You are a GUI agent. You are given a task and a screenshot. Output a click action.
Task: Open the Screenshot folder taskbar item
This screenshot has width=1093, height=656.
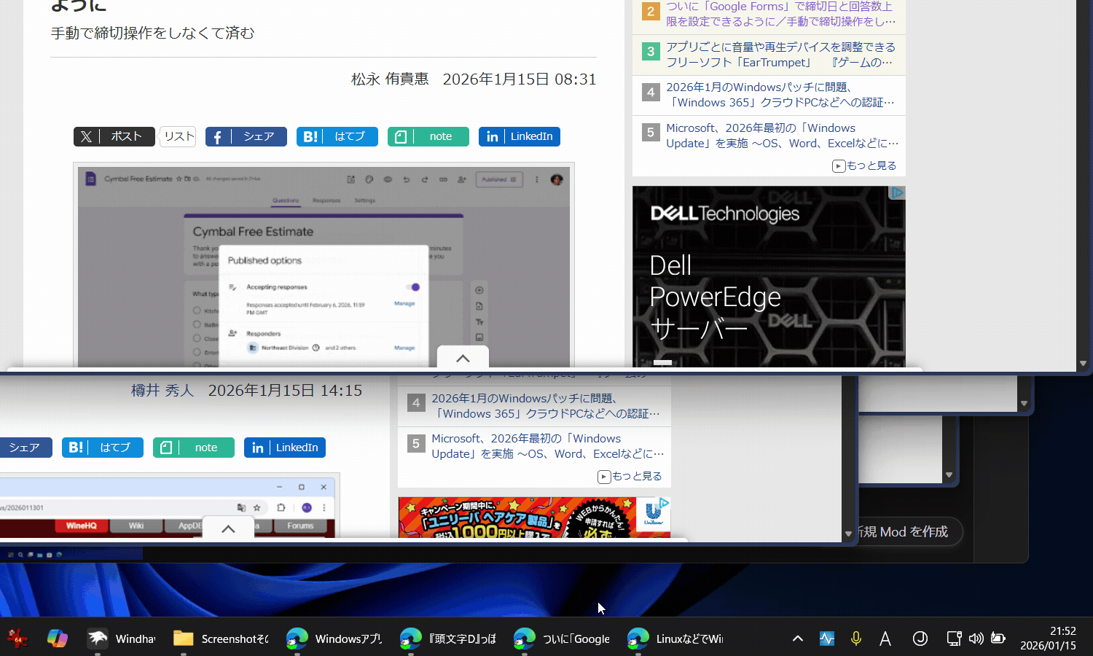click(x=221, y=639)
